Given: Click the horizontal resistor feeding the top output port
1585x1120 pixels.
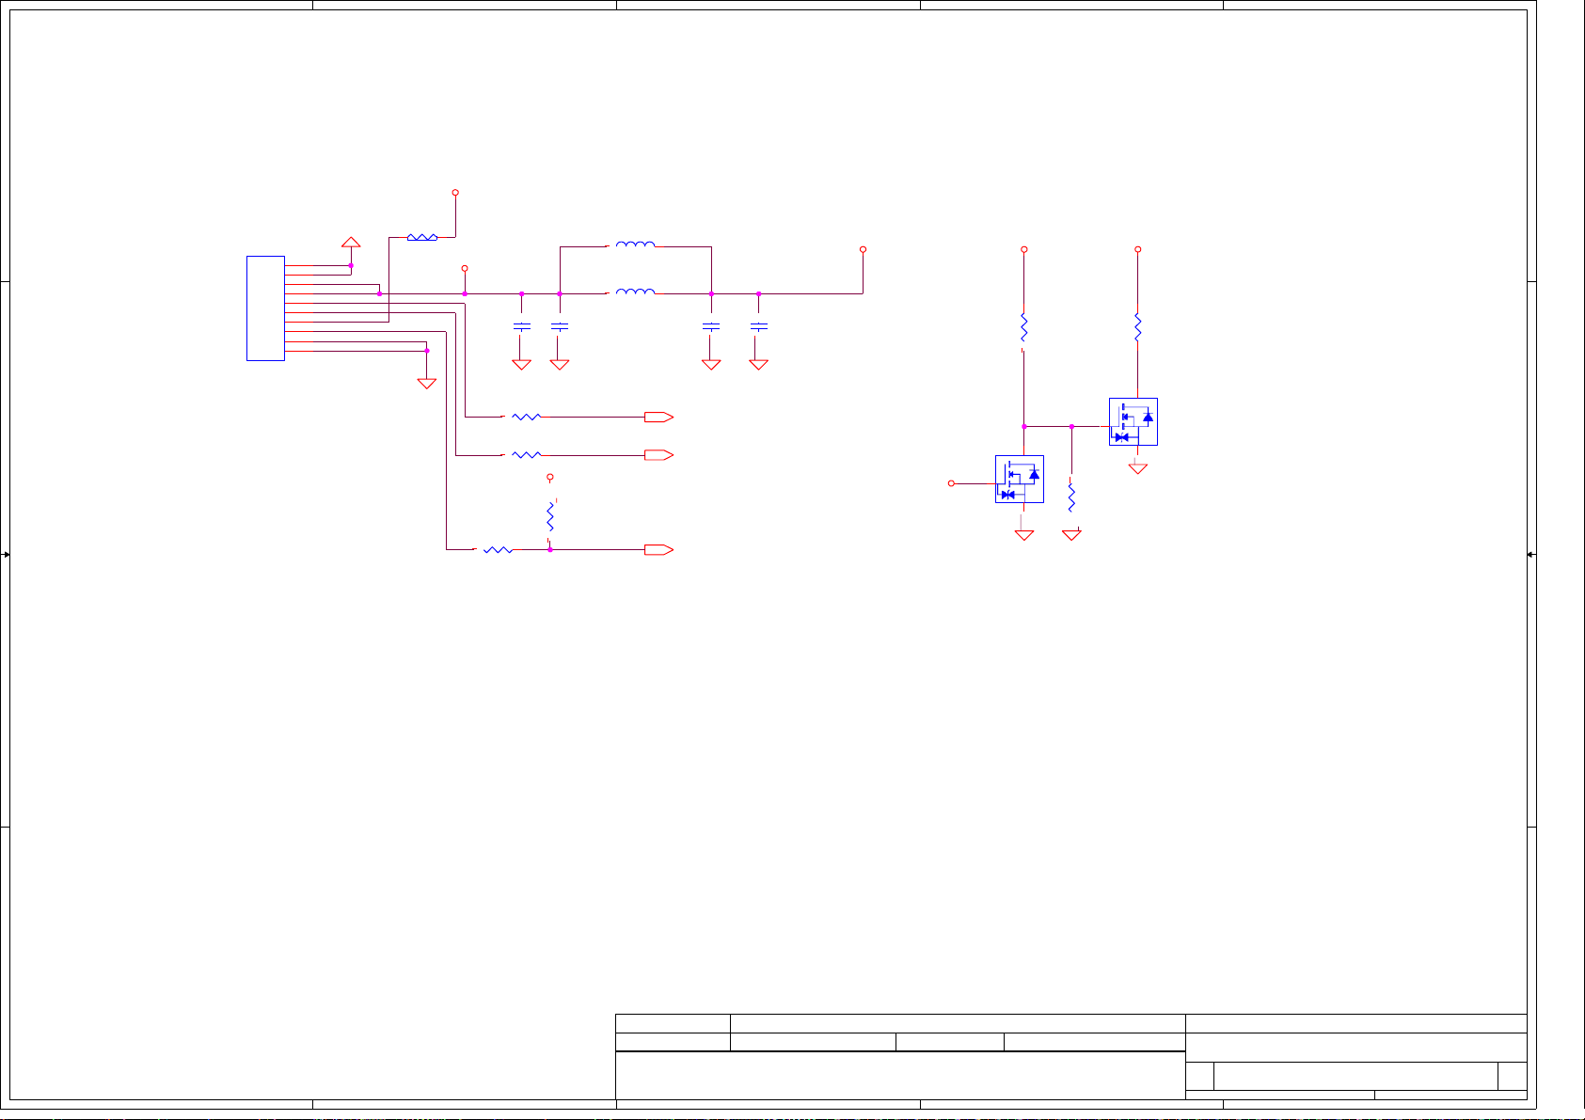Looking at the screenshot, I should coord(526,417).
